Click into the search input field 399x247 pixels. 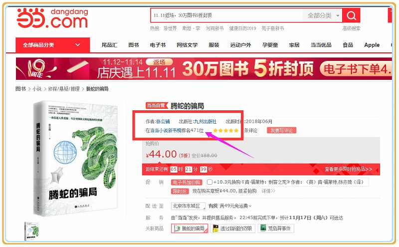click(226, 15)
